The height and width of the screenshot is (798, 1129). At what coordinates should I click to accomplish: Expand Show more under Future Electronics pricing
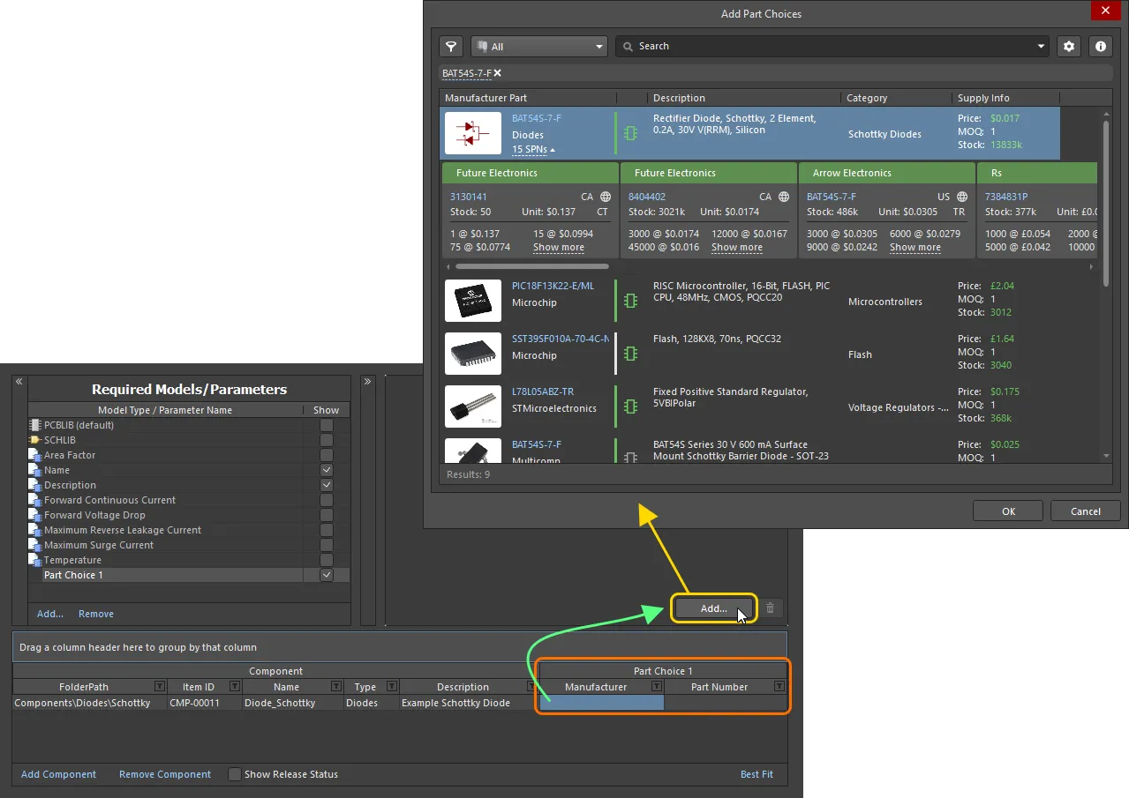[x=558, y=248]
